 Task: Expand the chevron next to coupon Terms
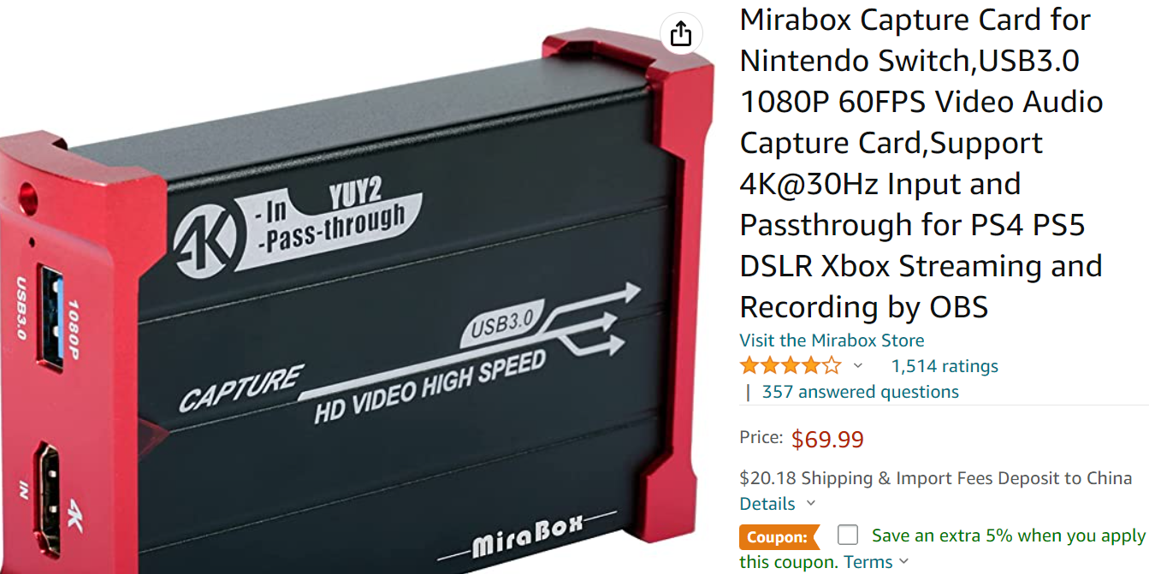tap(903, 562)
